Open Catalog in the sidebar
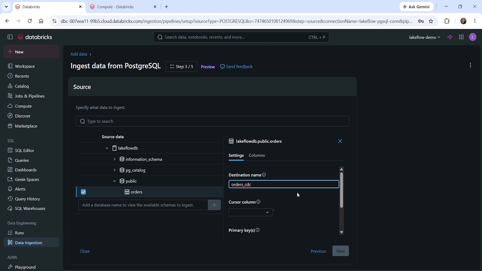This screenshot has width=482, height=271. point(31,86)
